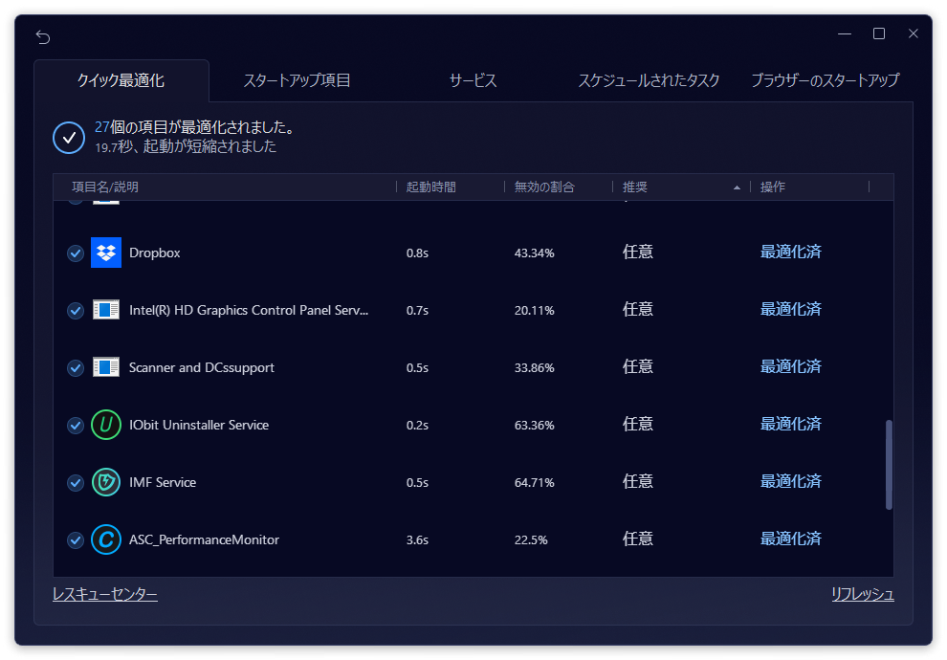Click the IMF Service shield icon
This screenshot has height=660, width=947.
[106, 482]
